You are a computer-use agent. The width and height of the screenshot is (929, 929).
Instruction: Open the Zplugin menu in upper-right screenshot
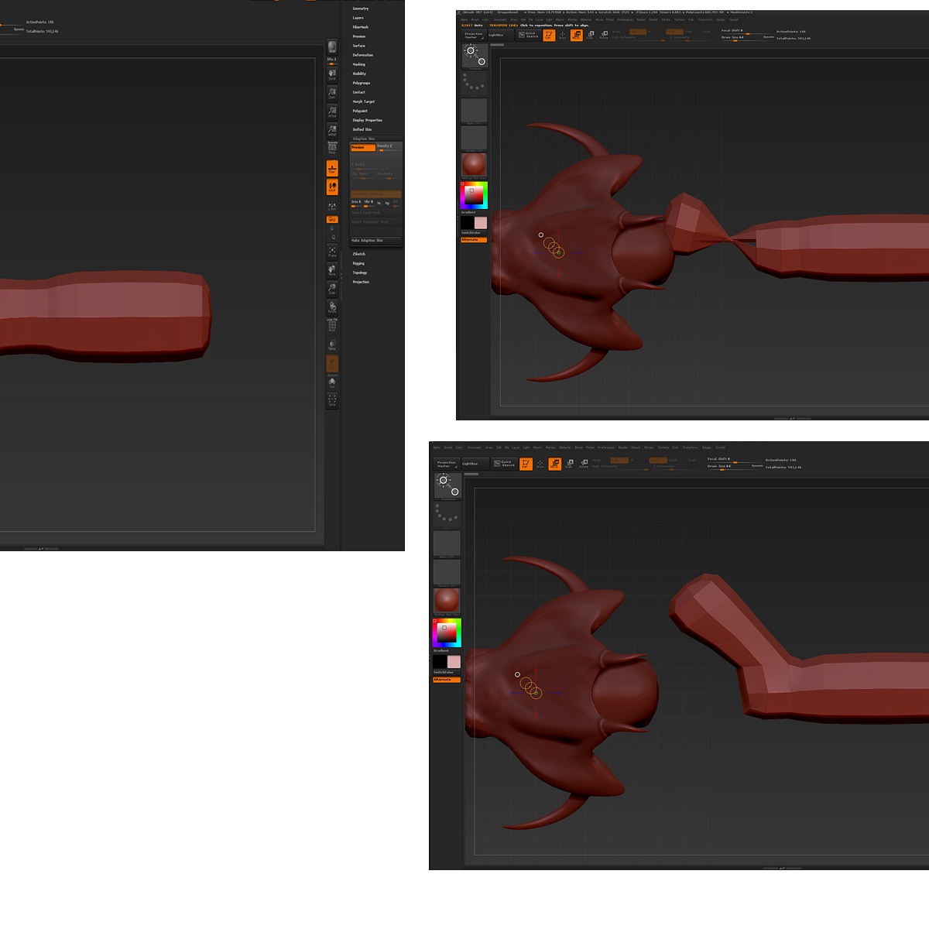coord(720,20)
